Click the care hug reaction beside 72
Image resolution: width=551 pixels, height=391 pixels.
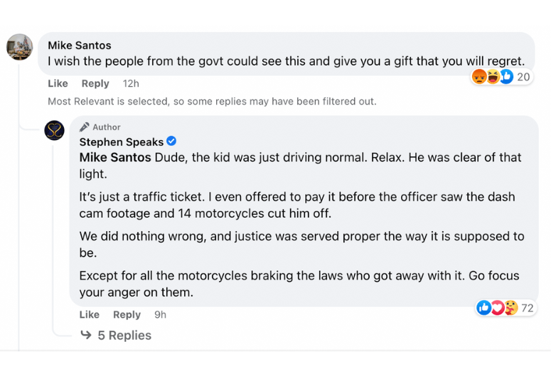point(510,308)
